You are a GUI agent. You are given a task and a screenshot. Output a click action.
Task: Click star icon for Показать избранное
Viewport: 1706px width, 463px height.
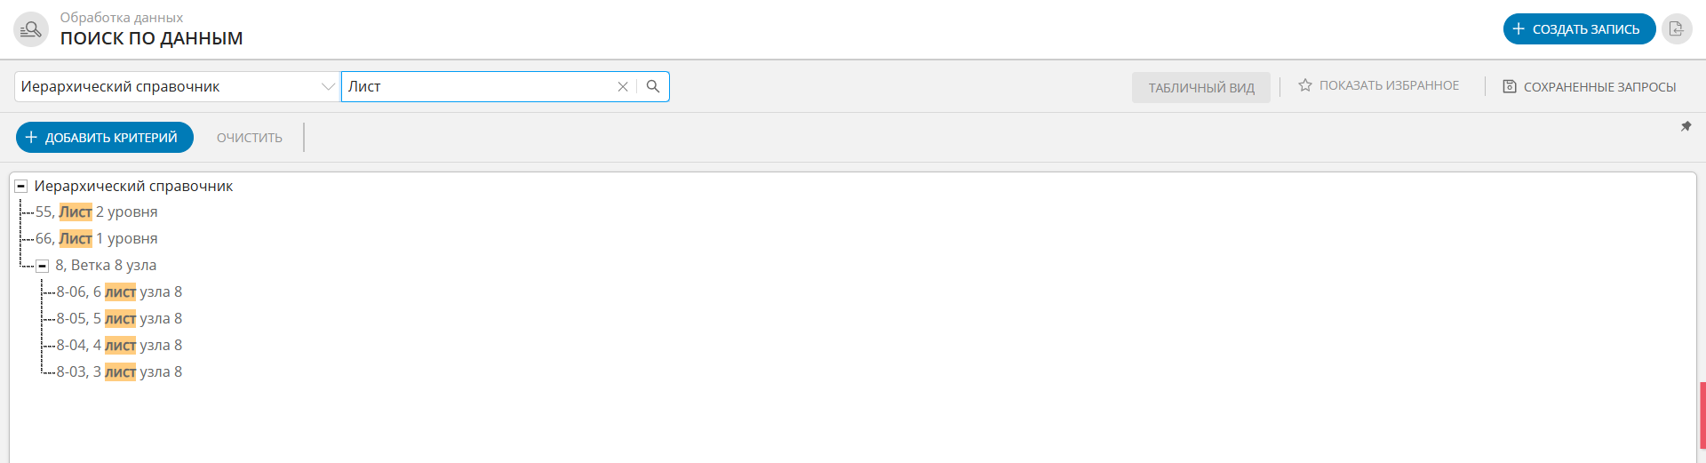[x=1305, y=85]
